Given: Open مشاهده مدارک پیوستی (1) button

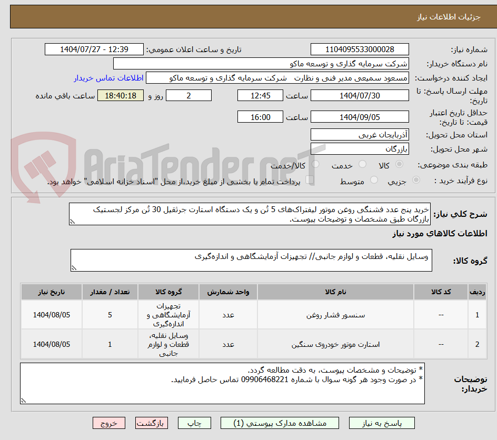Looking at the screenshot, I should (x=280, y=423).
